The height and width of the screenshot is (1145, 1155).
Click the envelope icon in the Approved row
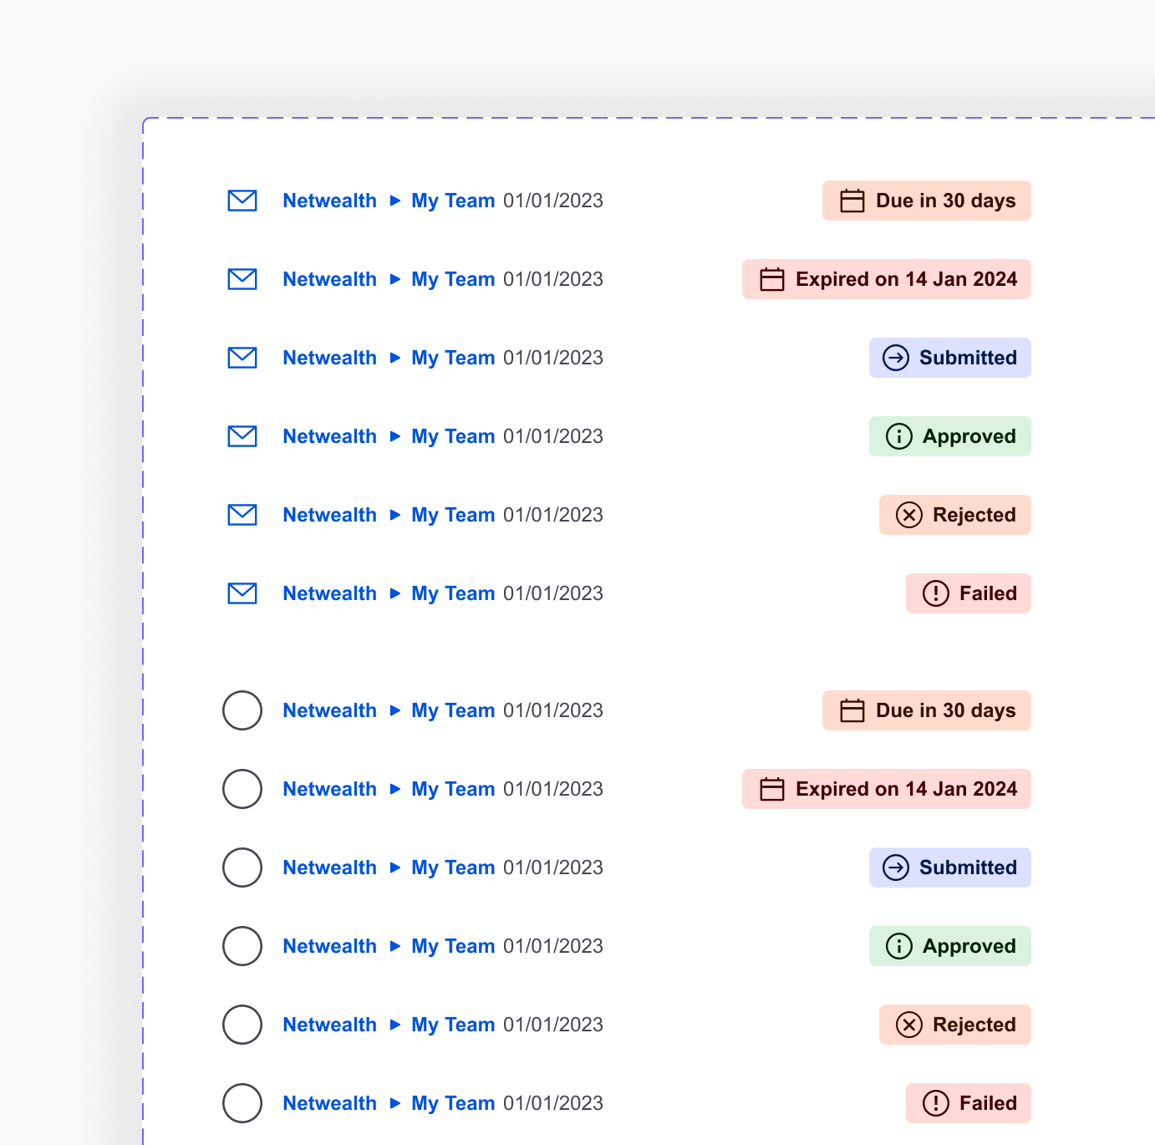click(242, 436)
